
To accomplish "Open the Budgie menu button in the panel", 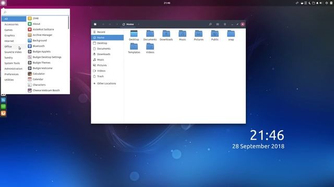I will click(x=3, y=3).
